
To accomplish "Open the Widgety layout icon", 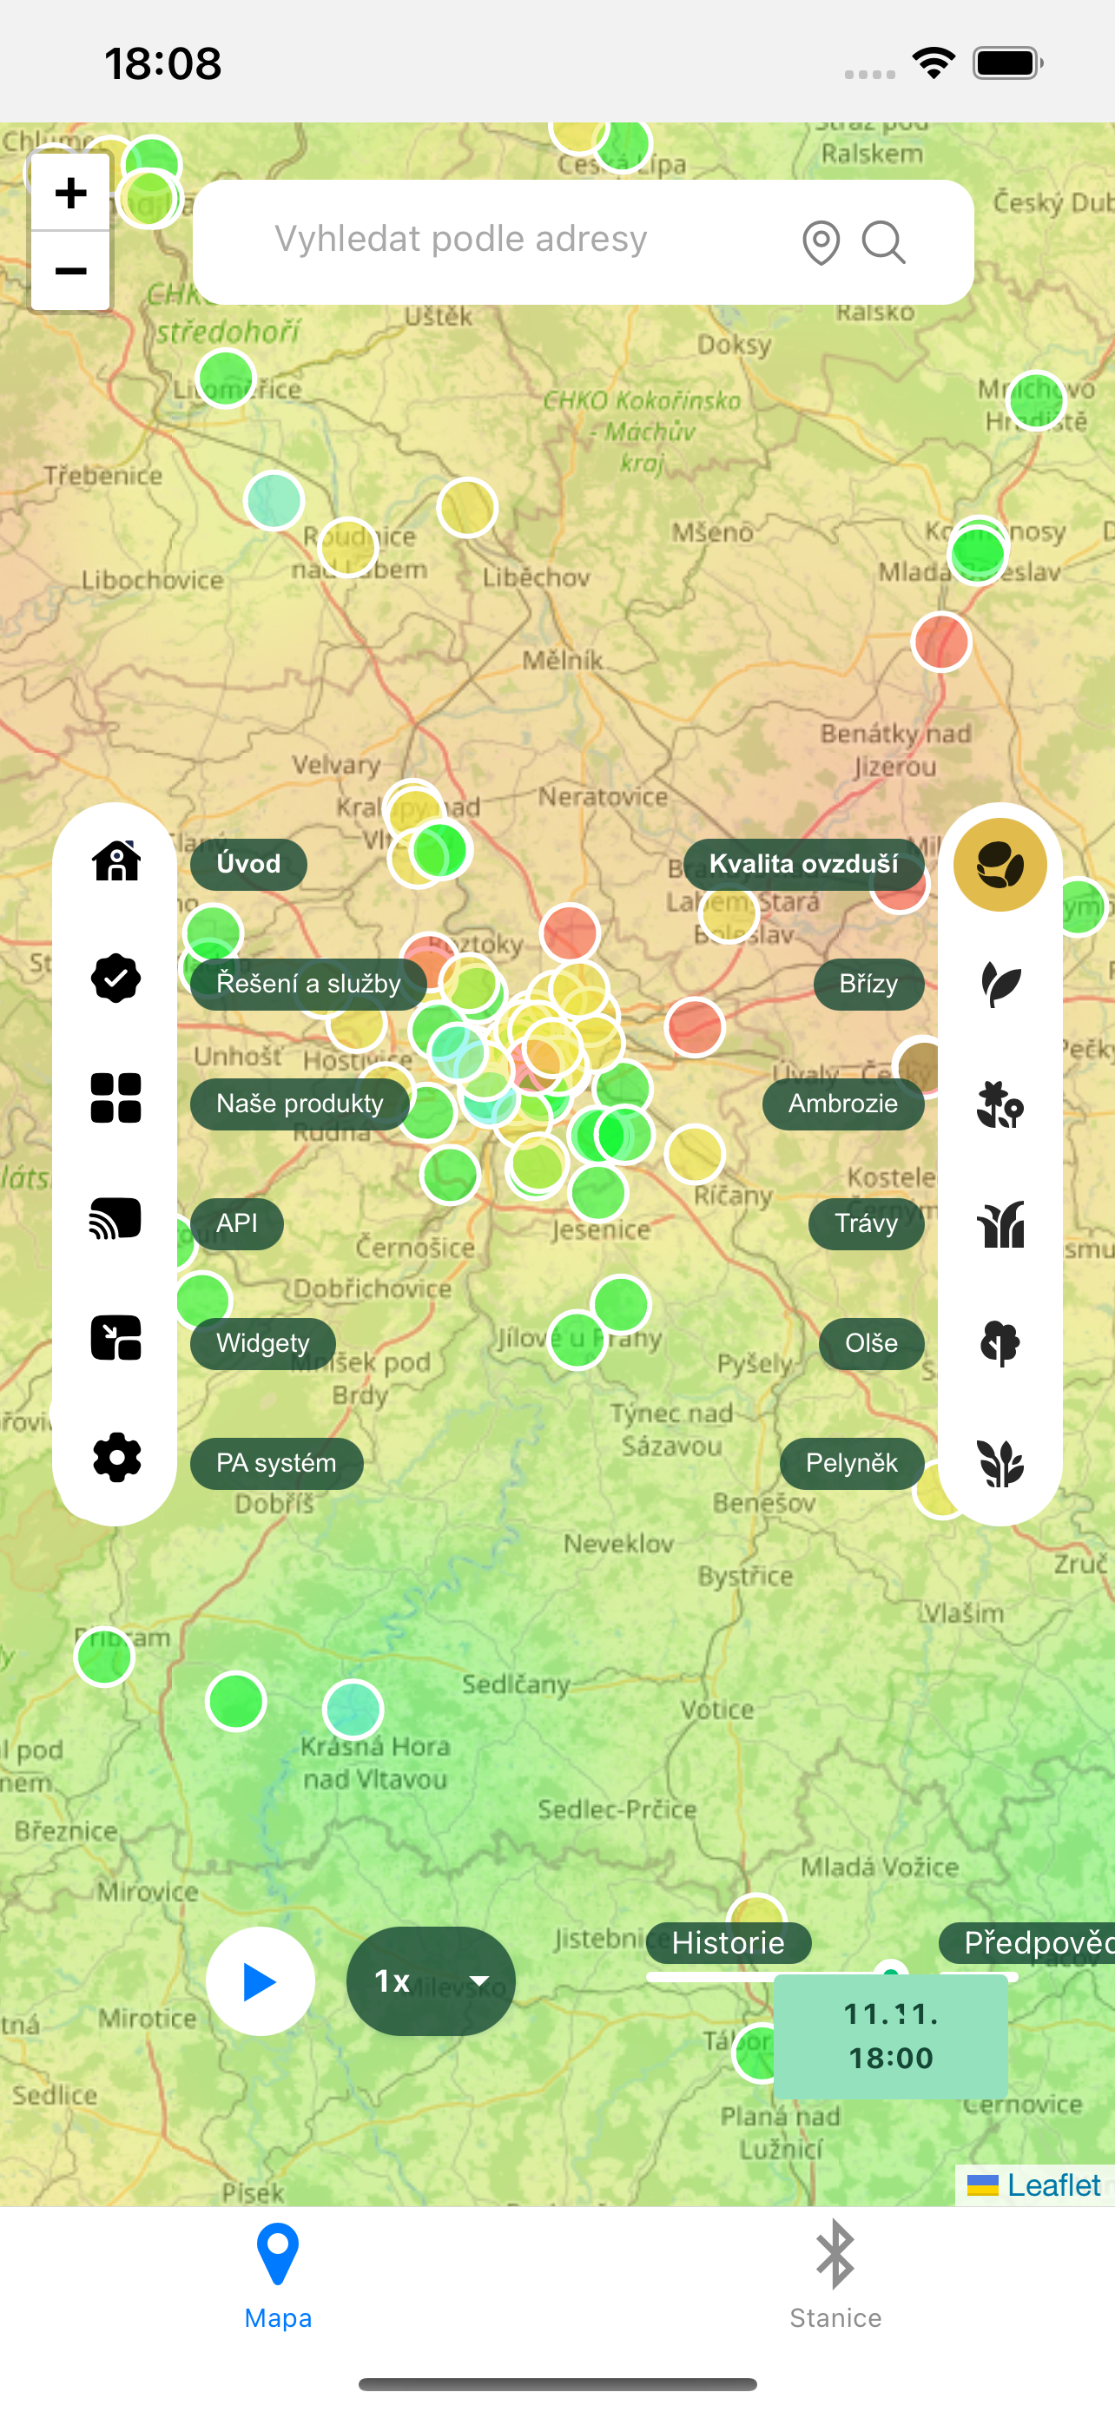I will pyautogui.click(x=116, y=1338).
